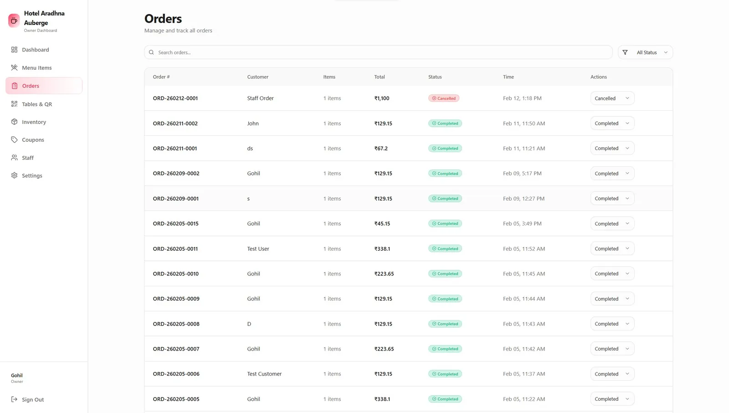Screen dimensions: 729x413
Task: Click Completed badge for order ORD-260211-0002
Action: (x=445, y=124)
